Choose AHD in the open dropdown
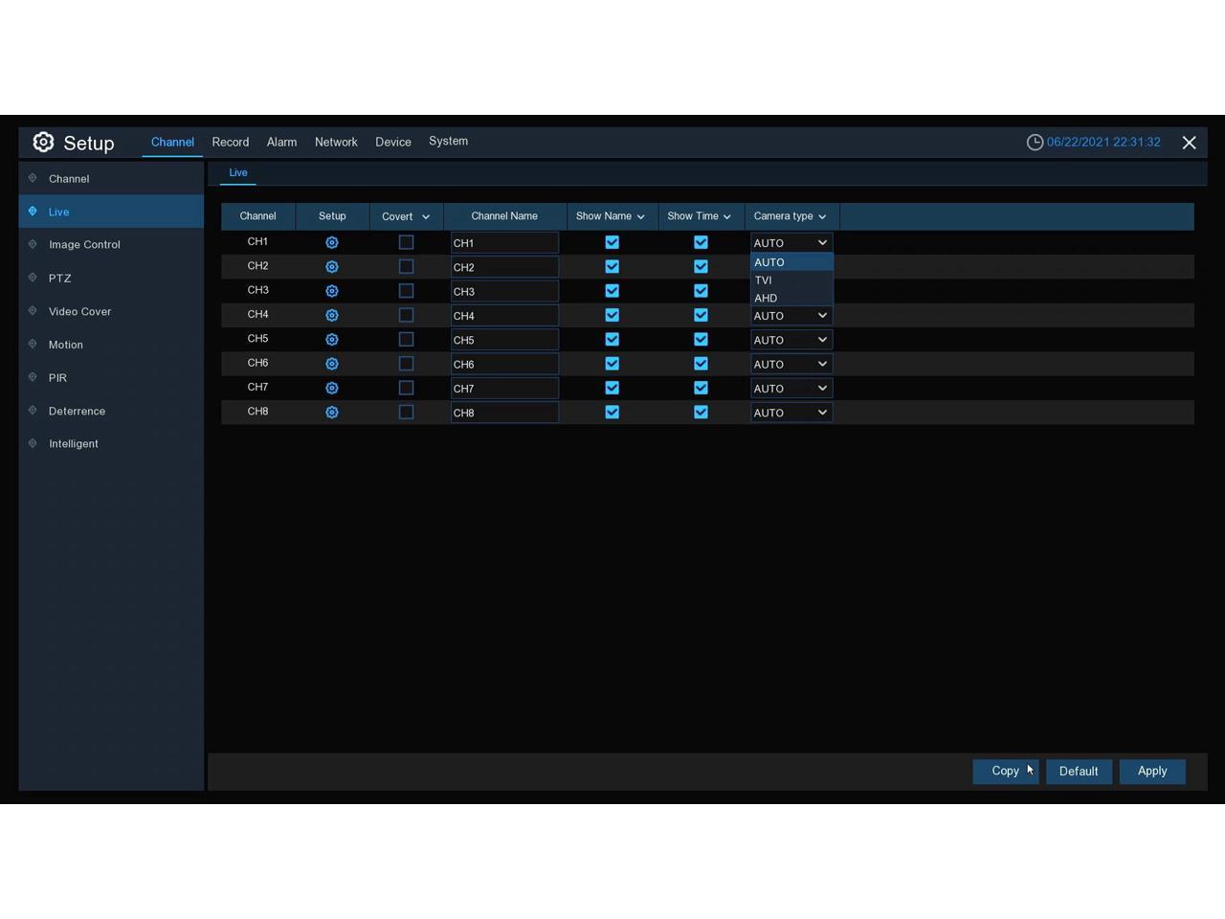 pyautogui.click(x=766, y=298)
